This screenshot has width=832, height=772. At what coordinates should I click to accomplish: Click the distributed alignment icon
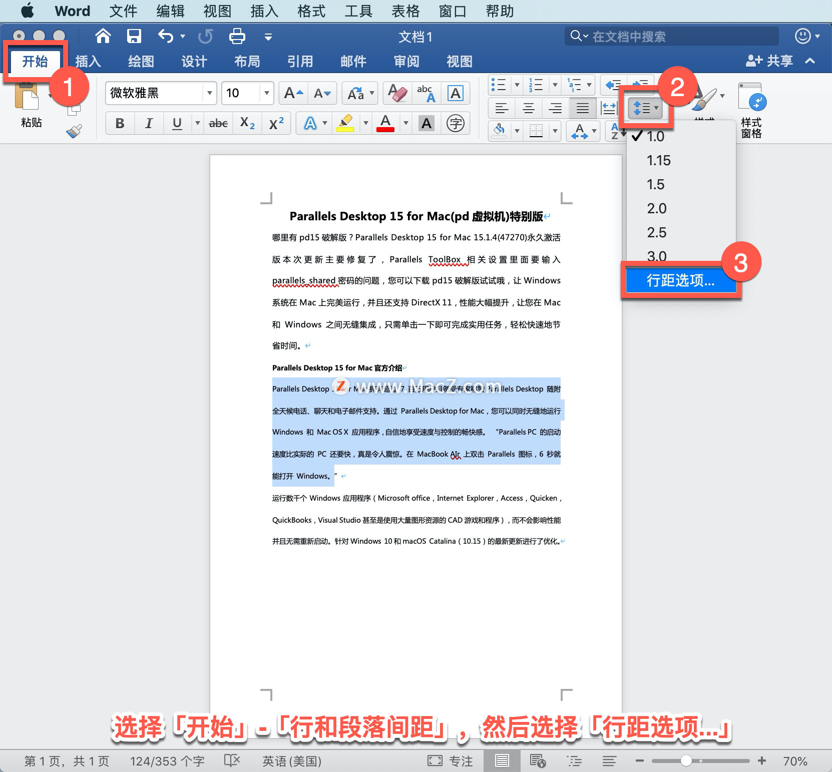tap(609, 108)
